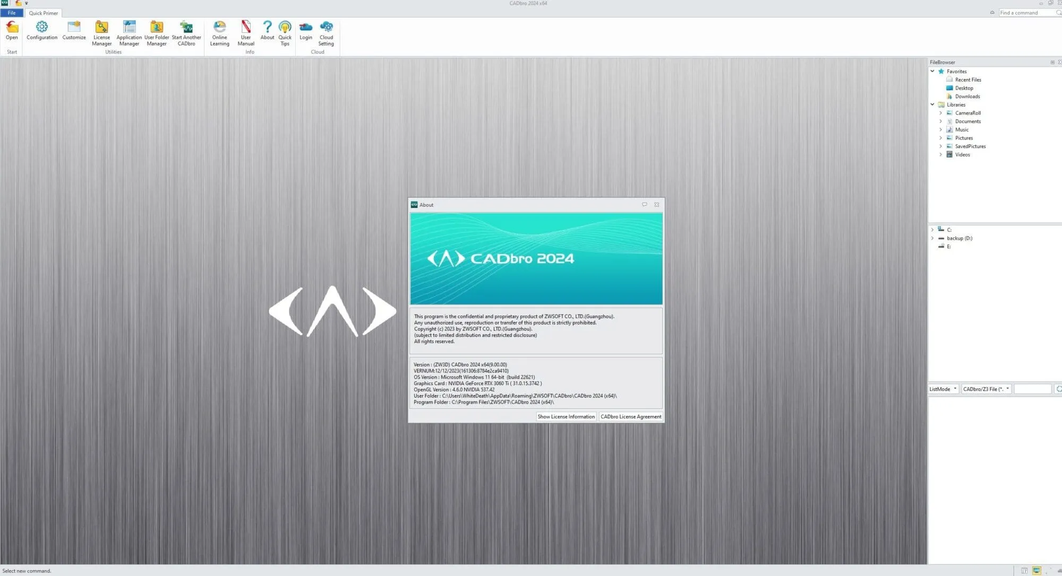Expand the C: drive node
1062x576 pixels.
pyautogui.click(x=933, y=229)
